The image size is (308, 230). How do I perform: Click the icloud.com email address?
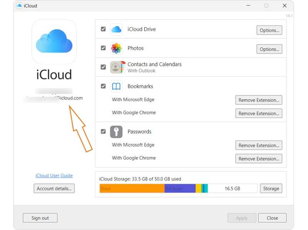coord(54,98)
